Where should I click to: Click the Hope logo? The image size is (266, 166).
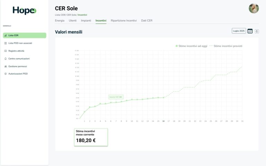click(x=24, y=10)
